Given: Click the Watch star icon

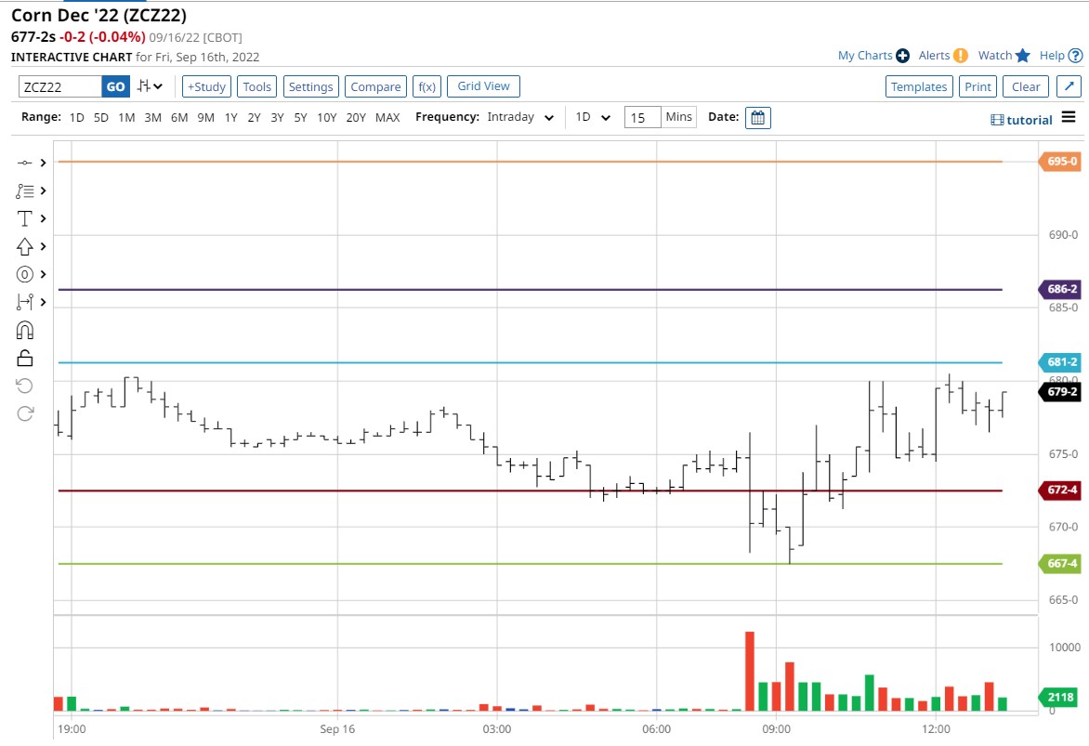Looking at the screenshot, I should (1022, 56).
